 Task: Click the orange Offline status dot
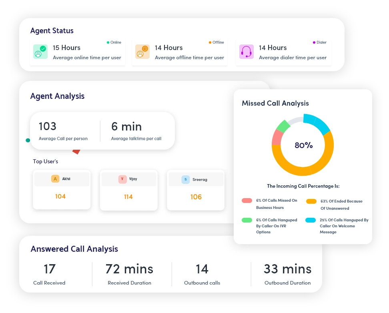click(x=210, y=42)
